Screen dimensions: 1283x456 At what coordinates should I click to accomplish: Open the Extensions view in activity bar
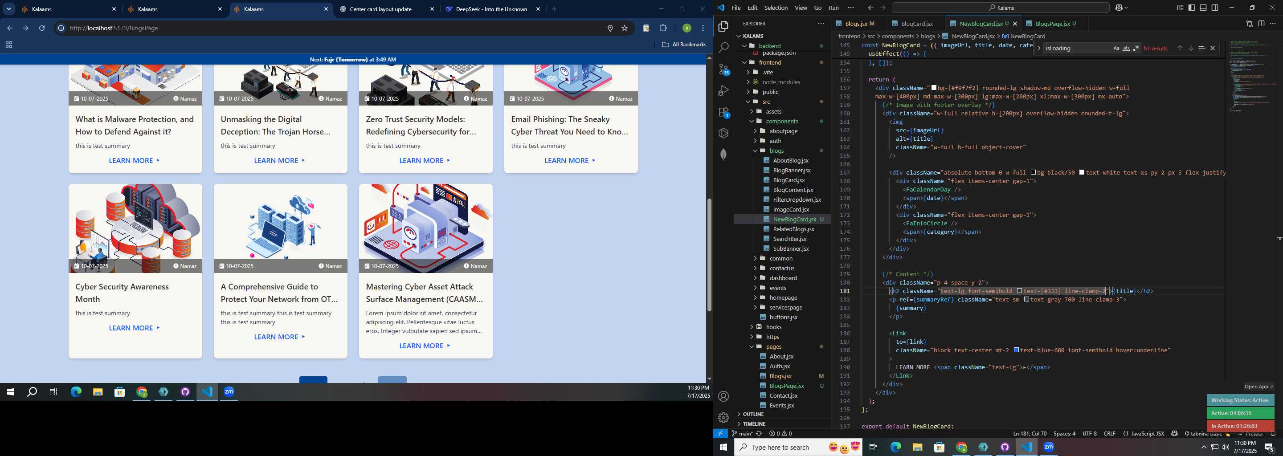coord(723,112)
